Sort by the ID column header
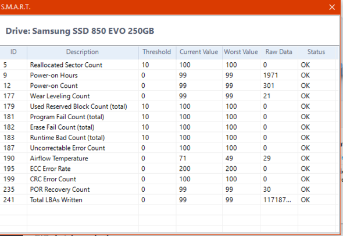The image size is (343, 236). [13, 52]
